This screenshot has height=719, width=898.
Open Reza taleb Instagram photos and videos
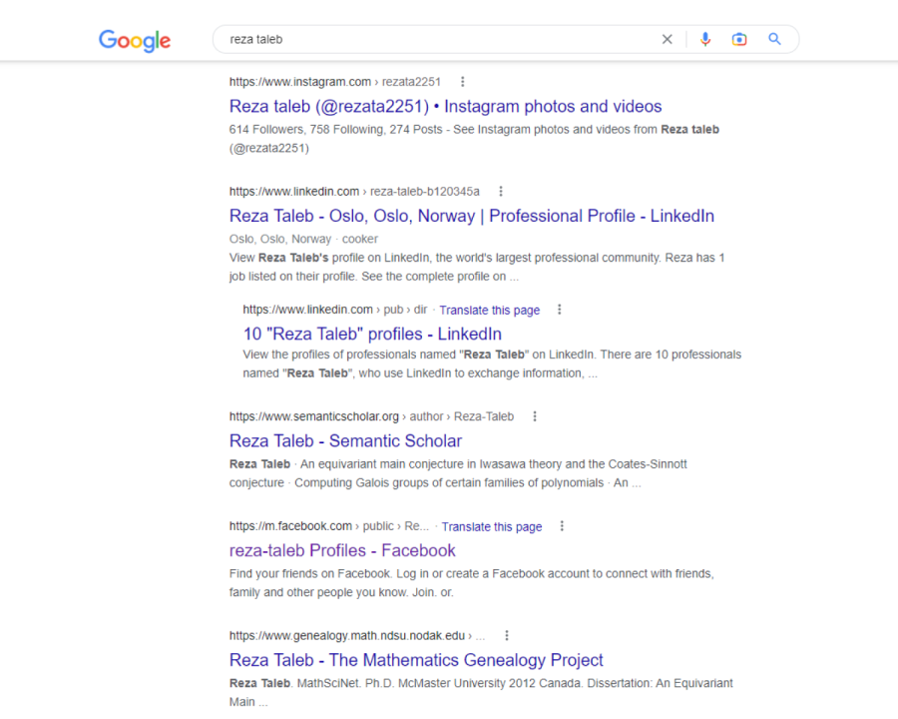pyautogui.click(x=445, y=106)
